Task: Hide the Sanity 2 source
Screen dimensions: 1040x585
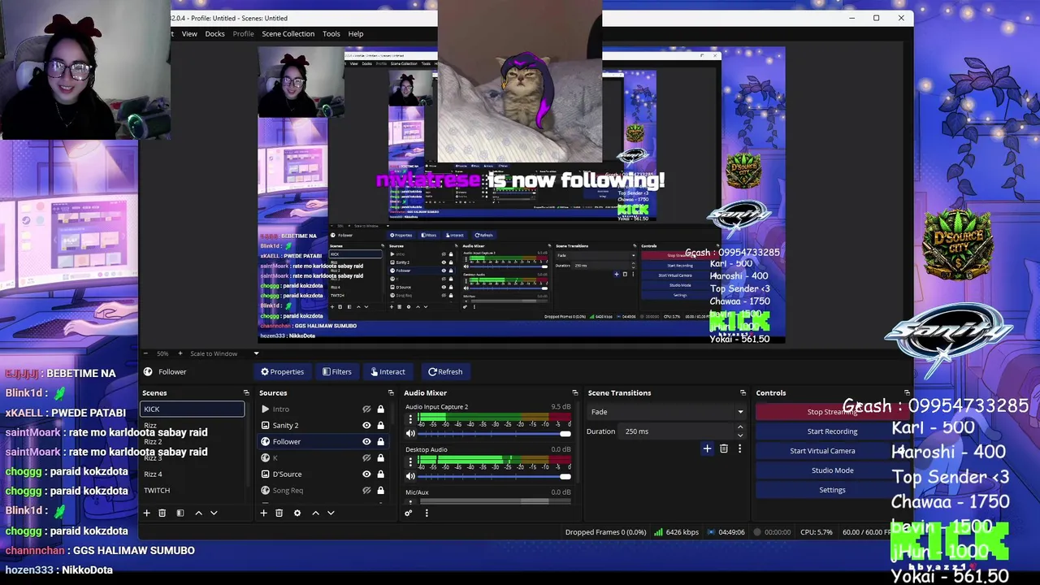Action: [x=366, y=426]
